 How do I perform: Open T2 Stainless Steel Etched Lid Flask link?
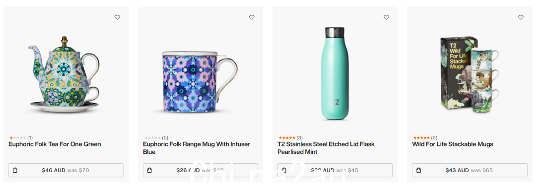point(326,148)
